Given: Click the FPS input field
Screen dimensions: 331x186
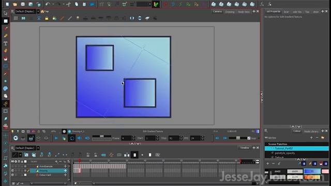Looking at the screenshot, I should [x=195, y=138].
